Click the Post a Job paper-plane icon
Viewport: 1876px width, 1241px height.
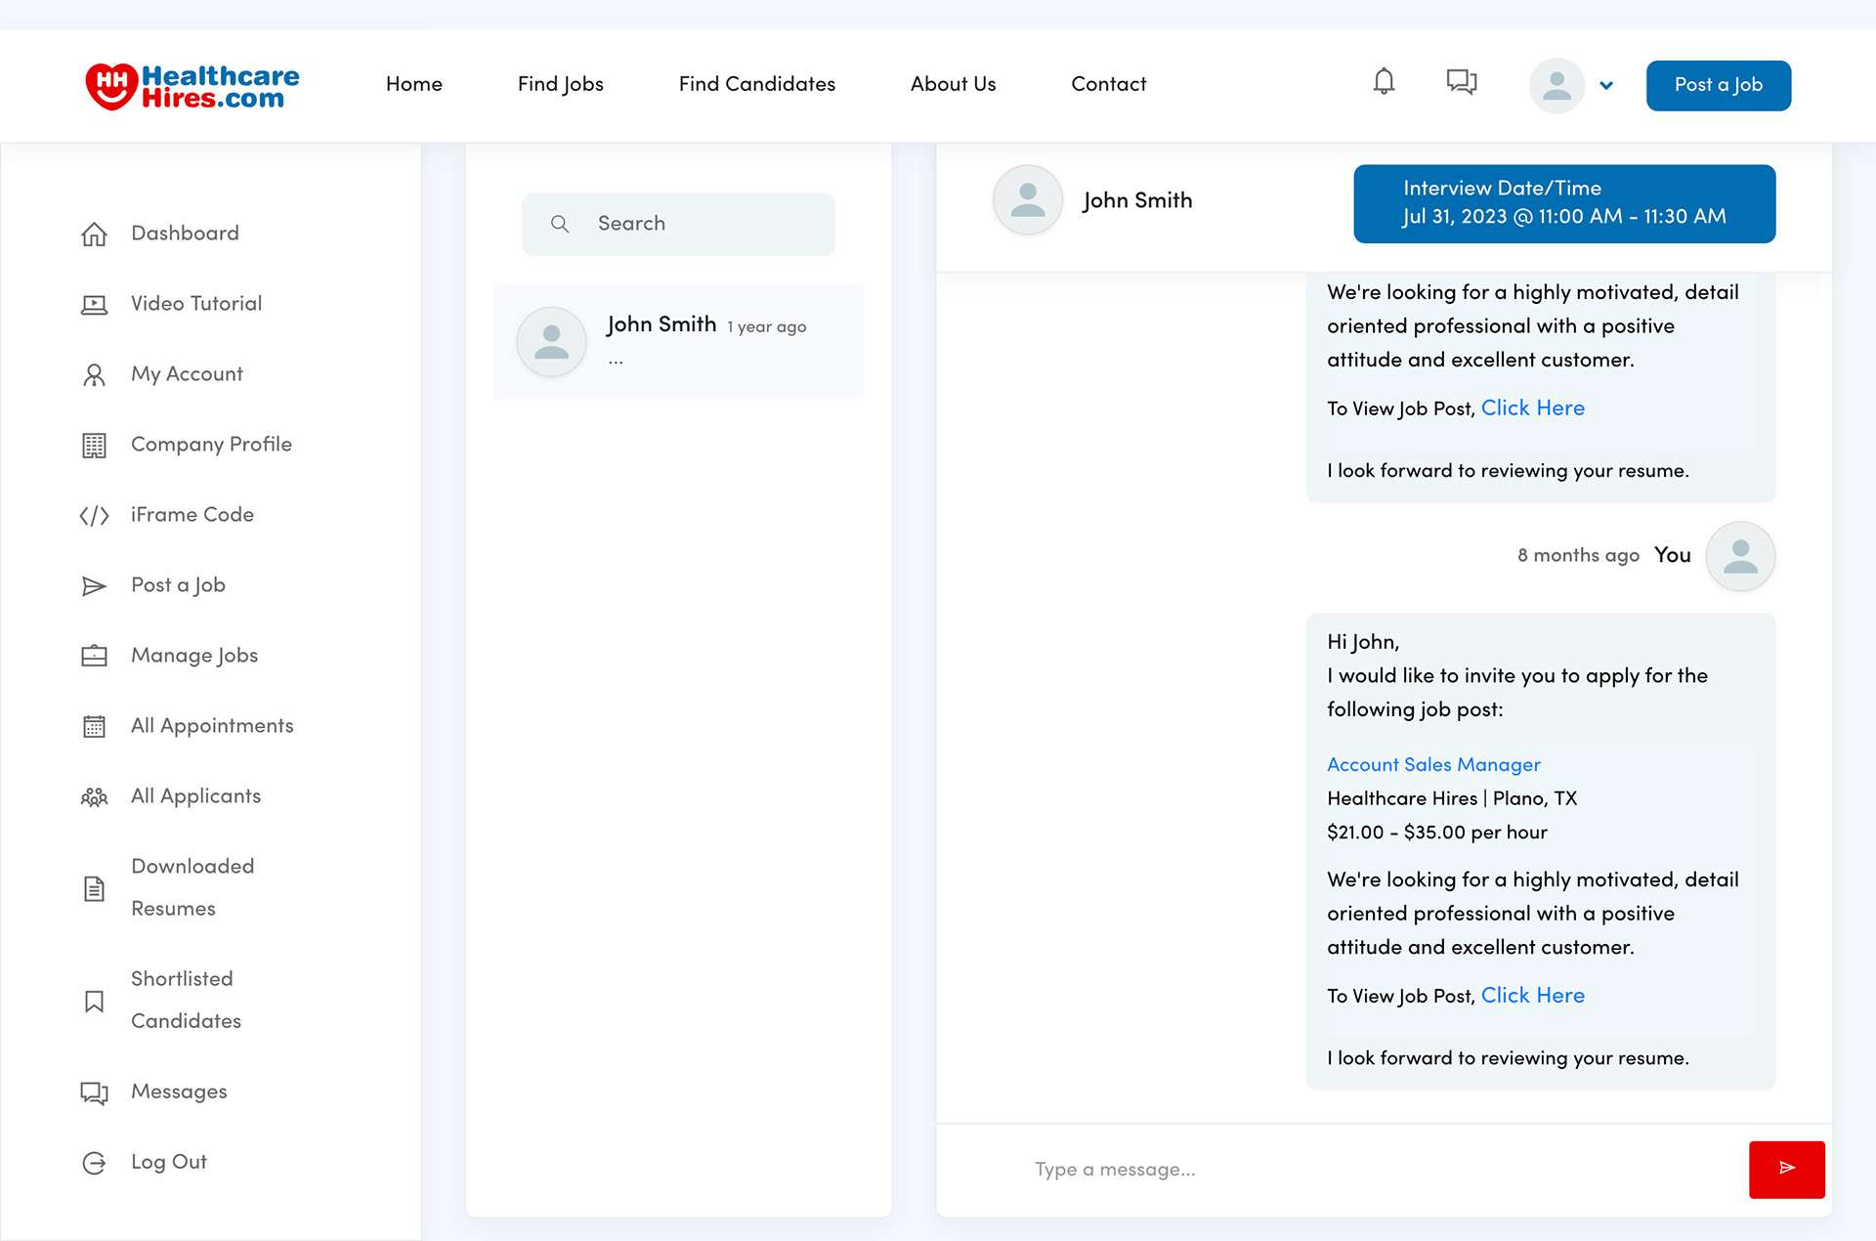pyautogui.click(x=94, y=586)
